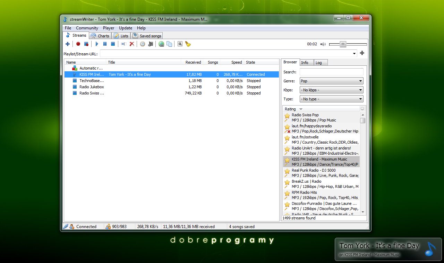Click the blue icon of Radio Jukebox row

(x=75, y=87)
